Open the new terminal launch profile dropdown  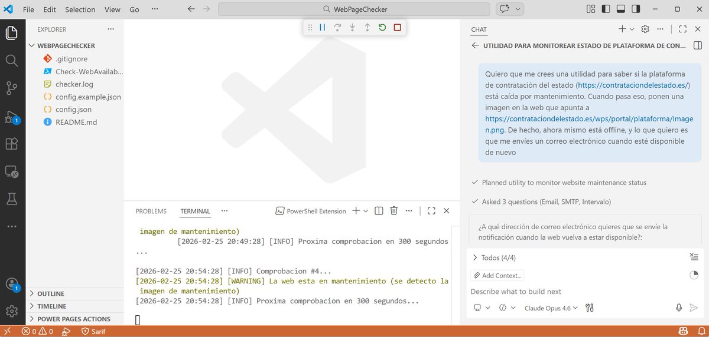366,211
